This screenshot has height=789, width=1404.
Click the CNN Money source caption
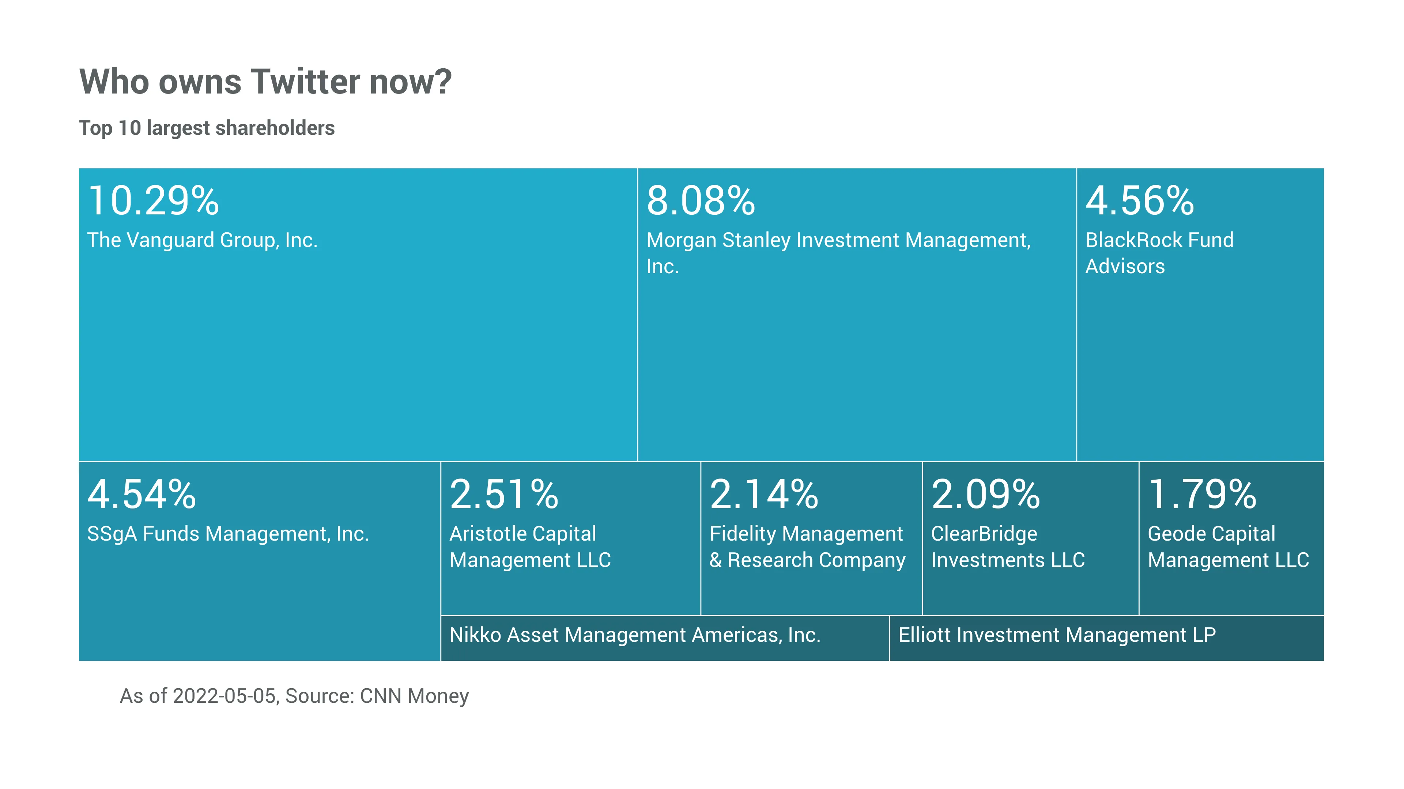coord(294,696)
